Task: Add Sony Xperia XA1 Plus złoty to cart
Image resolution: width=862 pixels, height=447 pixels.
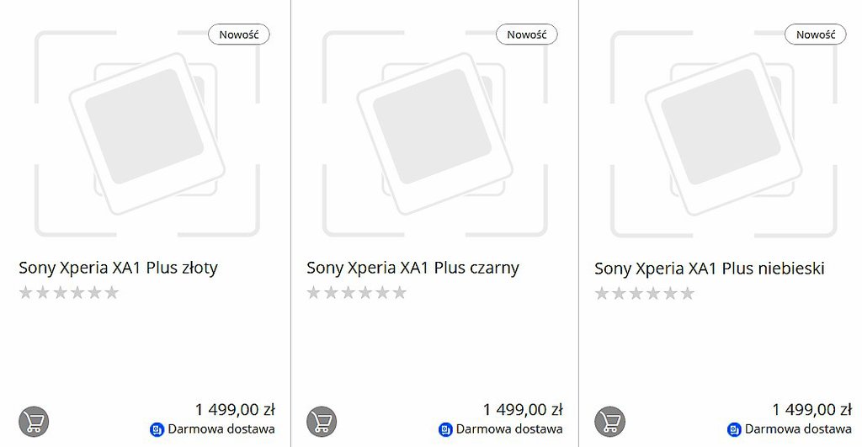Action: (34, 421)
